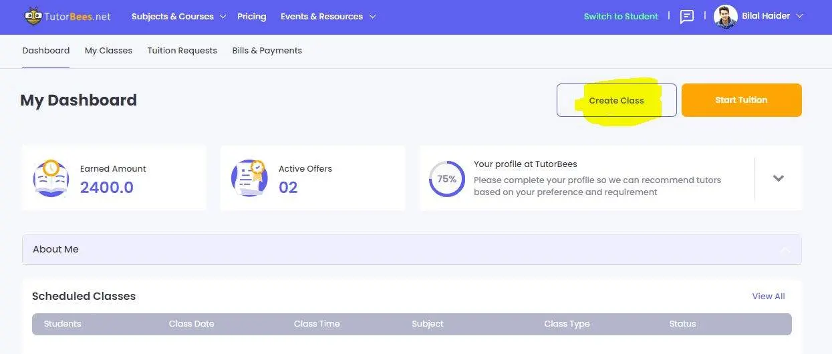The width and height of the screenshot is (832, 354).
Task: Click View All for Scheduled Classes
Action: 769,297
